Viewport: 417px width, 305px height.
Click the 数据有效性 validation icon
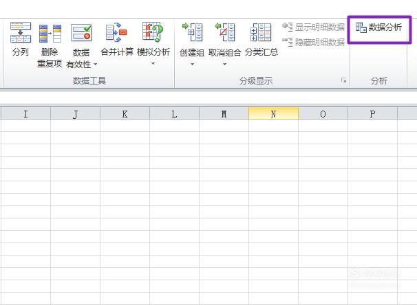(x=81, y=33)
